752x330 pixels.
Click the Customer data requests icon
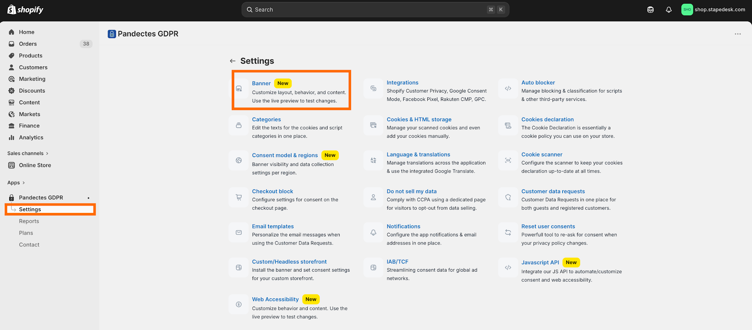tap(508, 197)
